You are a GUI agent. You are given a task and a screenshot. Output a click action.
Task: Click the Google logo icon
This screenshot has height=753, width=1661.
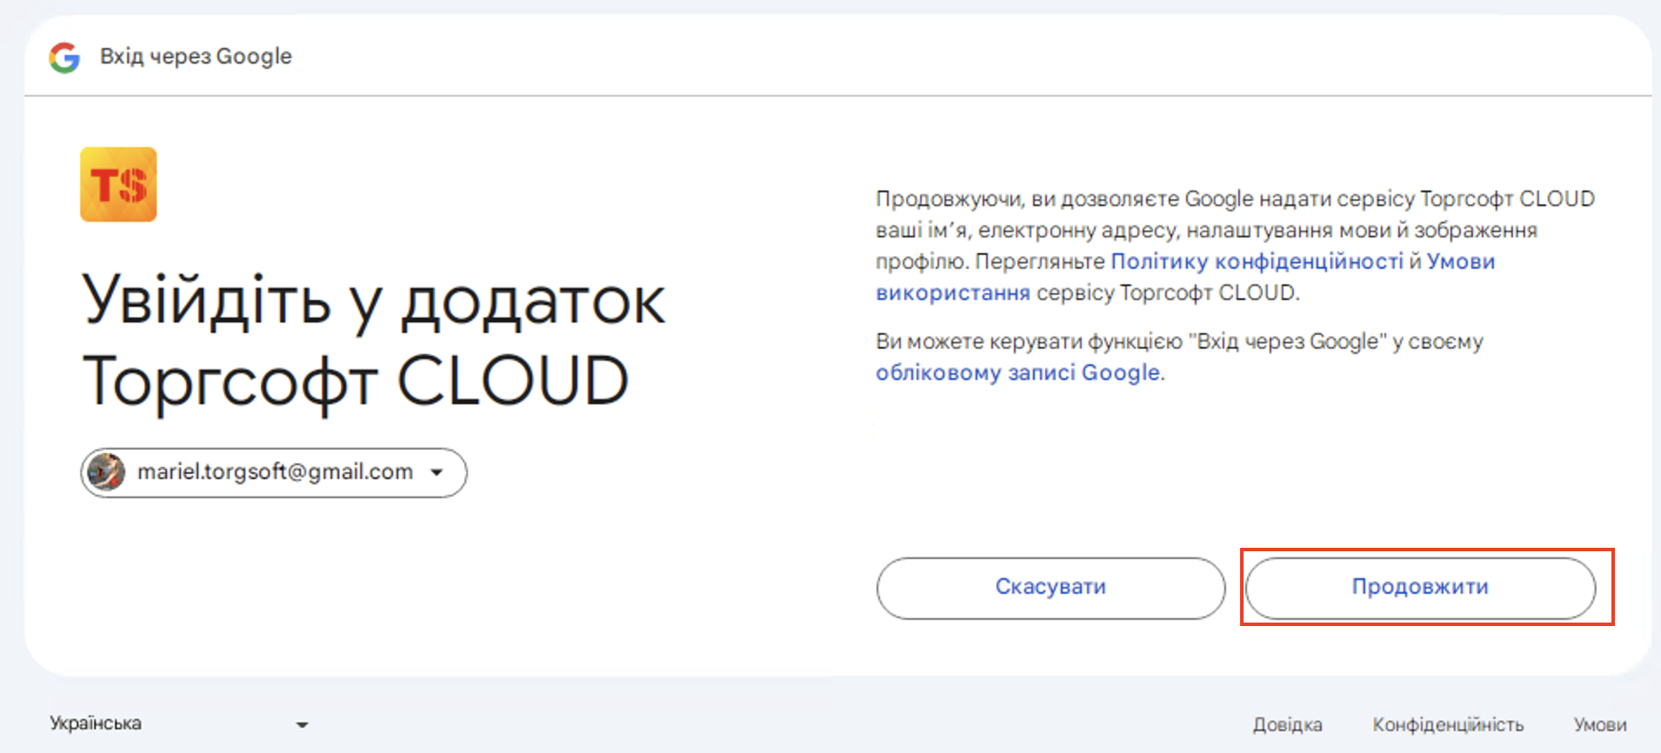(64, 57)
